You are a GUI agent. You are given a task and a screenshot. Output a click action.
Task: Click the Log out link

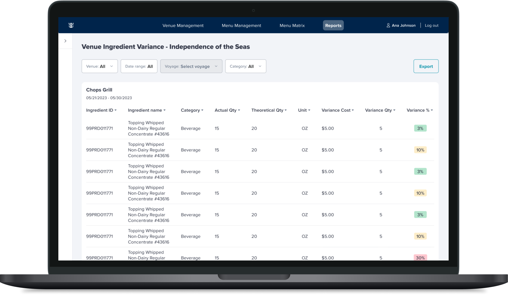(431, 25)
